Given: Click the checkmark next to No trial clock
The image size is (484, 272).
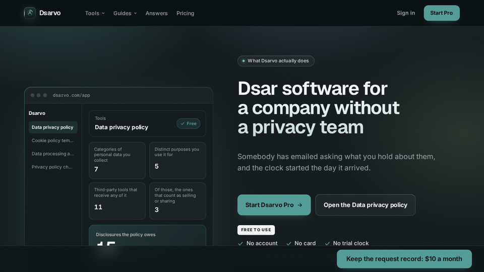Looking at the screenshot, I should pos(327,244).
